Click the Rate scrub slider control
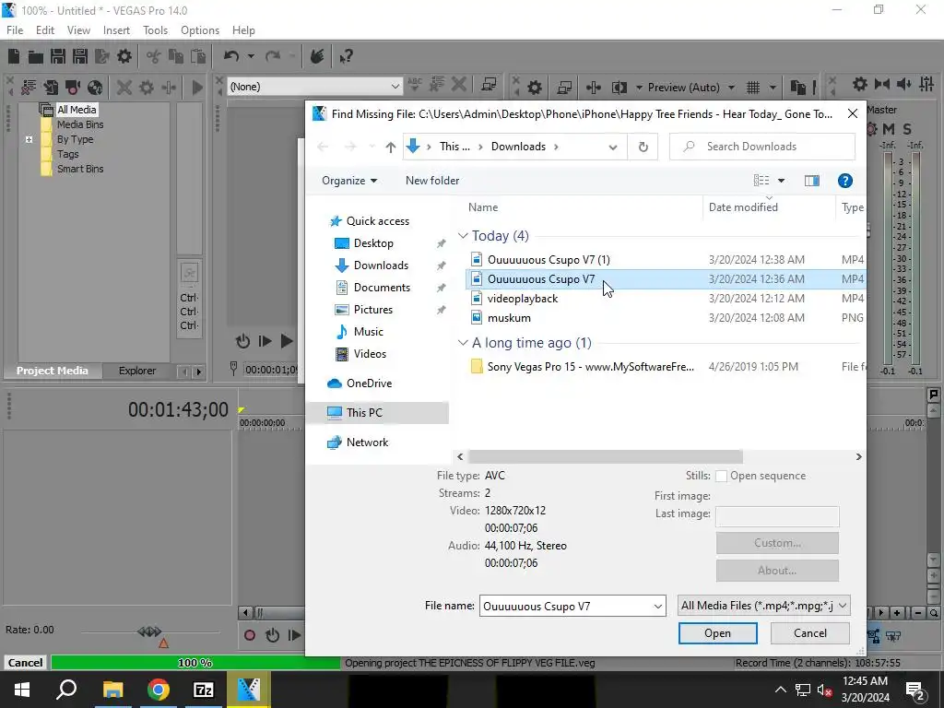 tap(149, 631)
